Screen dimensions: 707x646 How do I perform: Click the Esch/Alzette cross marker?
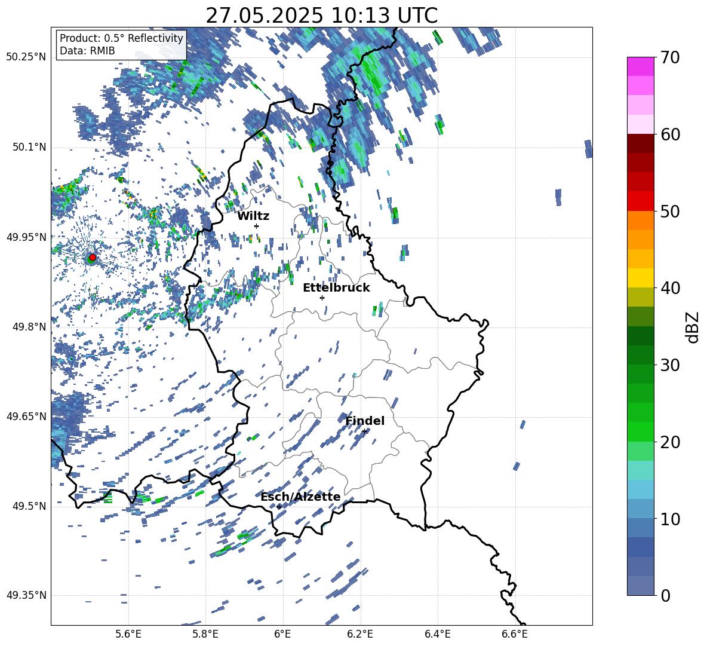point(279,507)
